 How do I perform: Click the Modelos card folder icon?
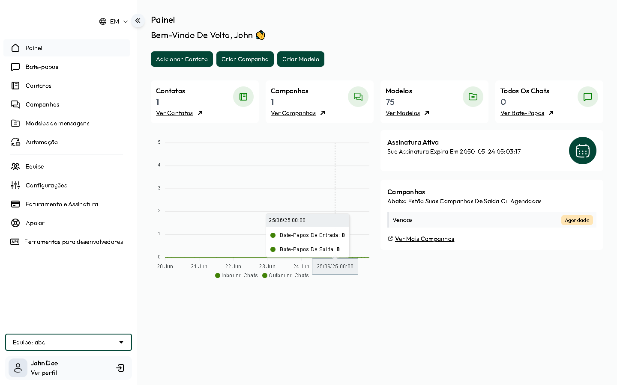coord(473,97)
